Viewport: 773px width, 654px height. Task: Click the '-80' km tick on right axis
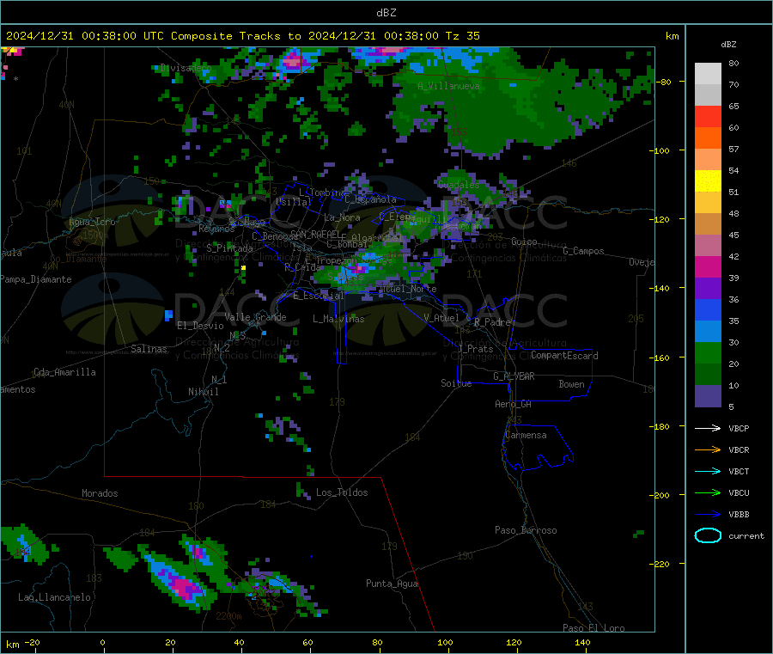[666, 82]
